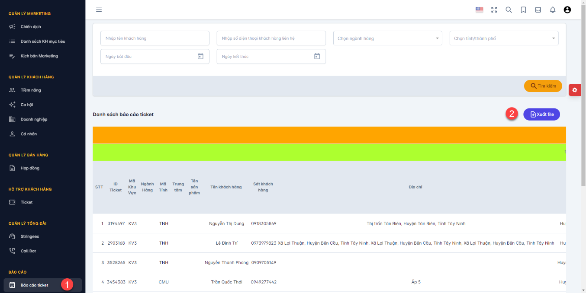Click ticket ID 3454383 cell

point(116,282)
